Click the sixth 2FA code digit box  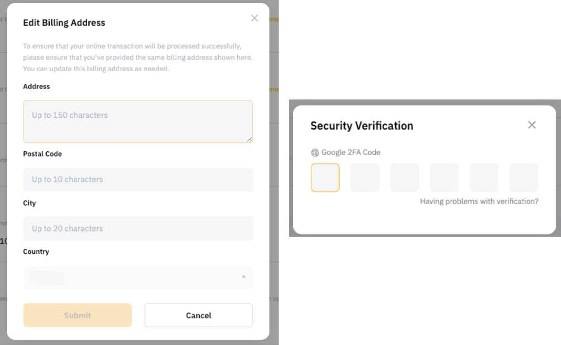(524, 177)
